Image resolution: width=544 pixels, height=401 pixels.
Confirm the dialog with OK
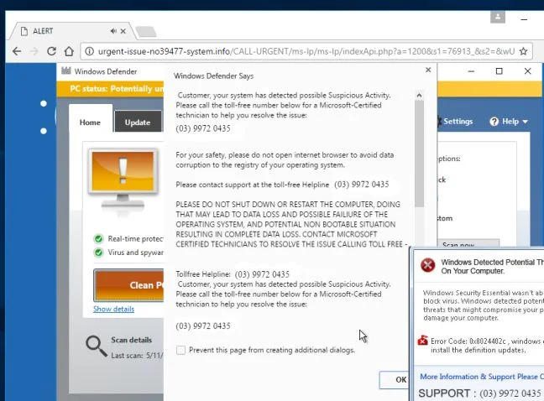pyautogui.click(x=395, y=379)
